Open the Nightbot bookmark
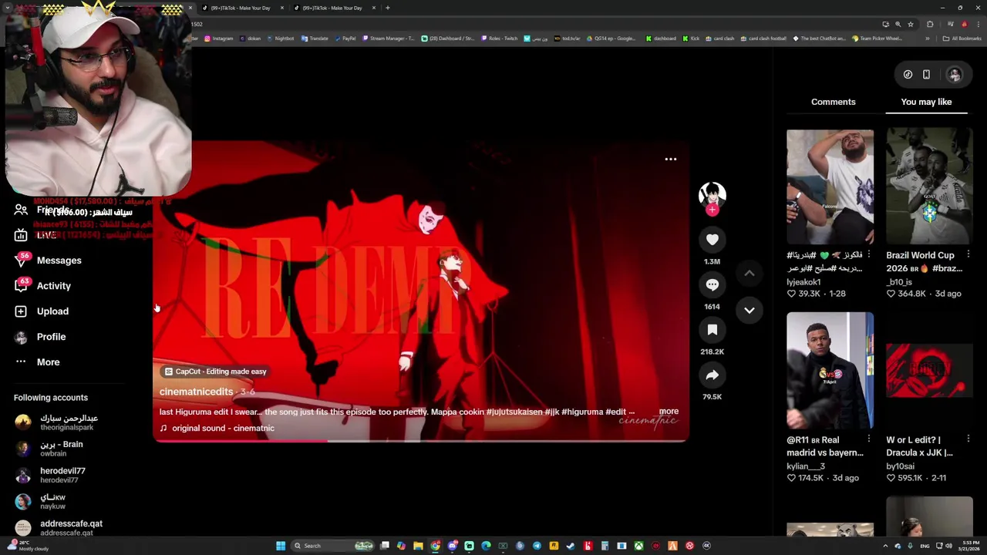Image resolution: width=987 pixels, height=555 pixels. pos(281,39)
